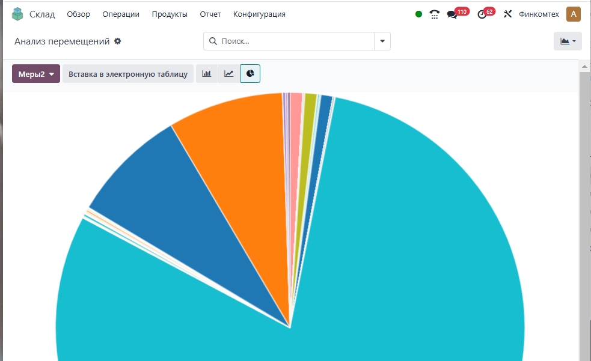Switch to line chart view
Viewport: 591px width, 361px height.
point(229,74)
